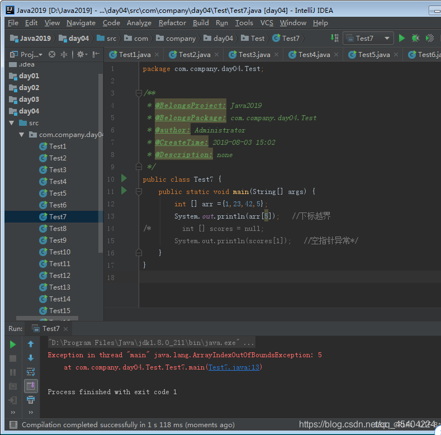Switch to the Test4.java editor tab
The width and height of the screenshot is (441, 435).
pos(314,55)
